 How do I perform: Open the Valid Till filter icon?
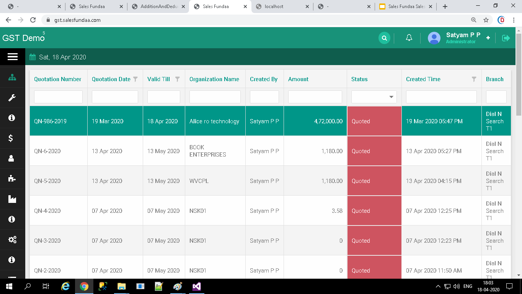pyautogui.click(x=177, y=79)
